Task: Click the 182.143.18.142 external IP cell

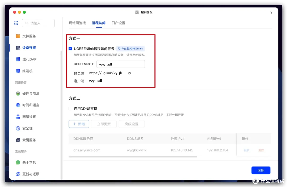Action: (182, 150)
